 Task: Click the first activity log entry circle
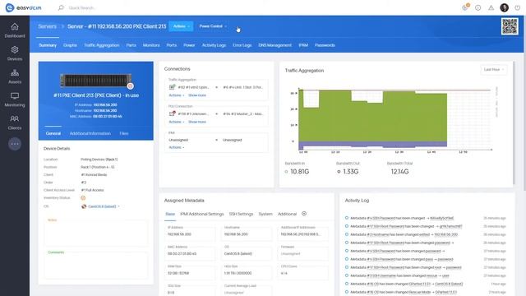tap(347, 218)
